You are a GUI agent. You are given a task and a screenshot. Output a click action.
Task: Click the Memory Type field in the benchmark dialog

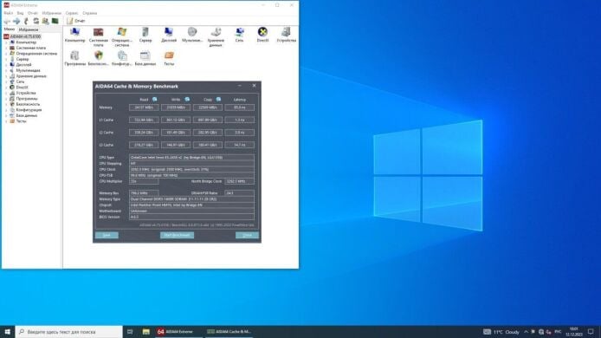[x=191, y=199]
